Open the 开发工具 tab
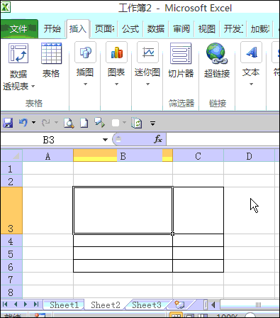280x318 pixels. [x=233, y=29]
